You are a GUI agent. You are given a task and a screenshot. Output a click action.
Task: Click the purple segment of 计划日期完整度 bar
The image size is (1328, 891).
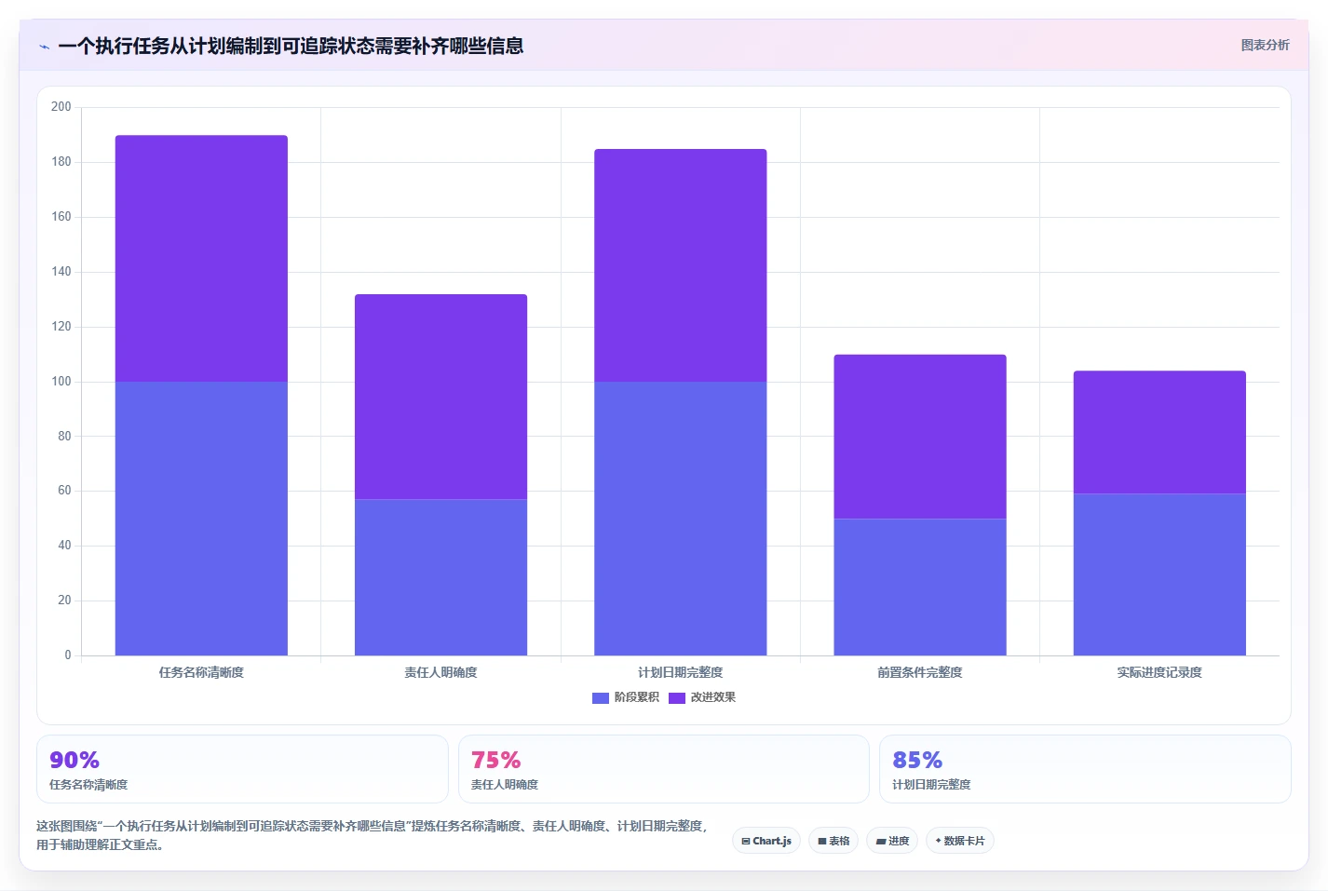681,265
